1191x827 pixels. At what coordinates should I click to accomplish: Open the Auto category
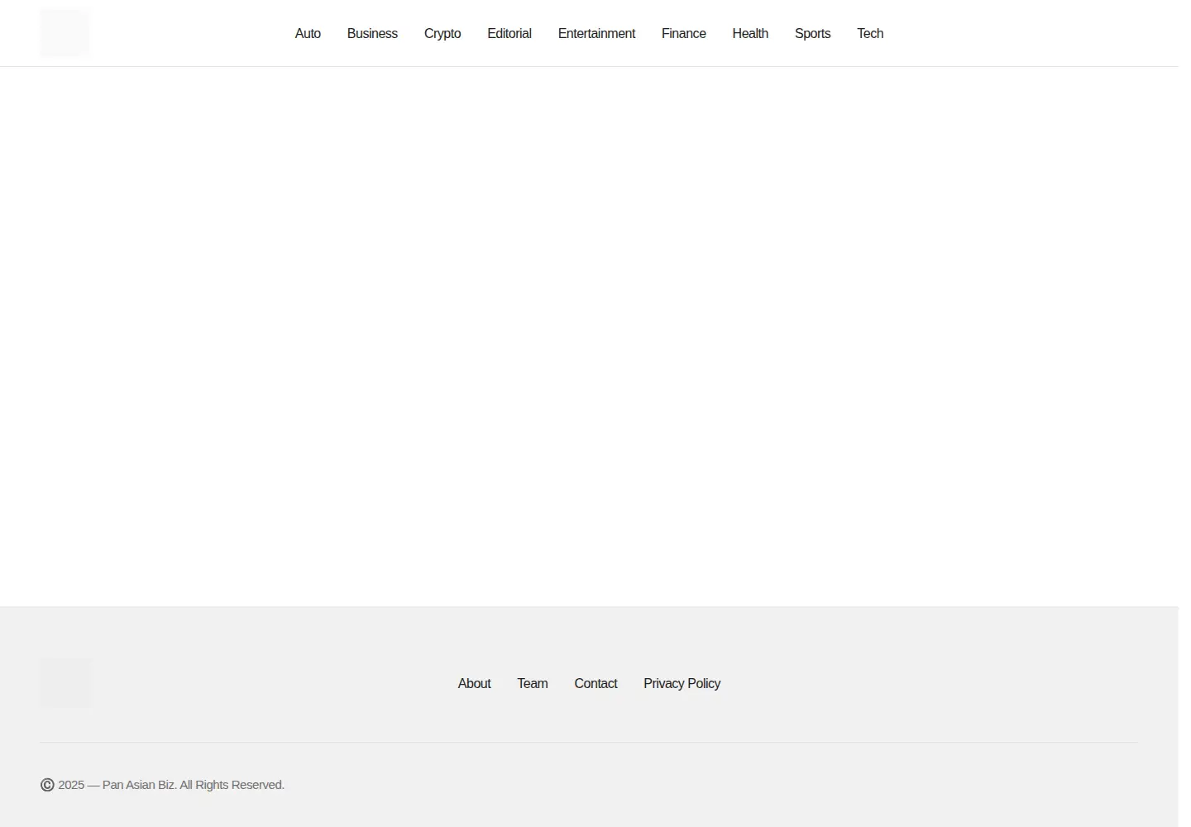tap(308, 33)
